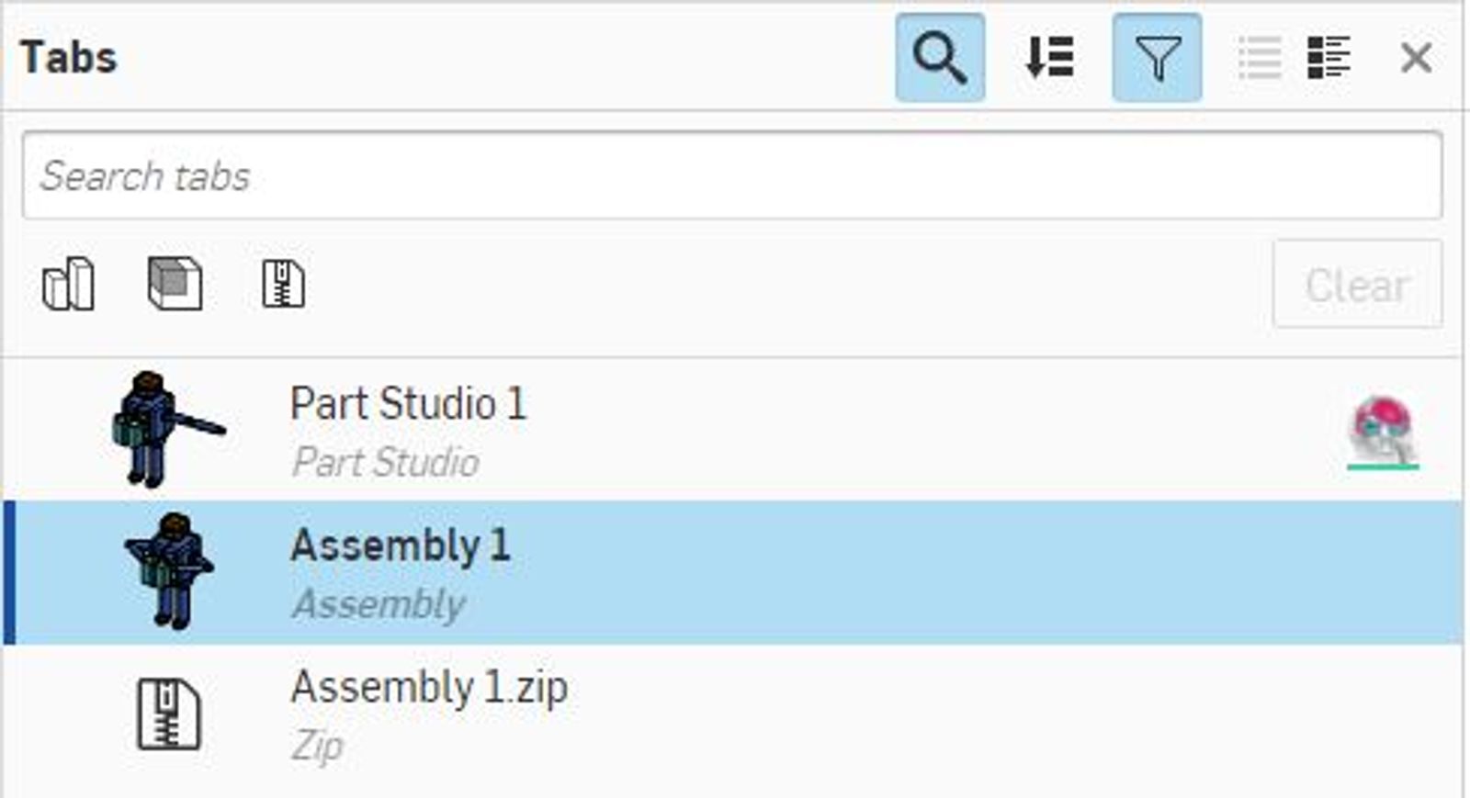
Task: Click the sort order icon
Action: pyautogui.click(x=1048, y=58)
